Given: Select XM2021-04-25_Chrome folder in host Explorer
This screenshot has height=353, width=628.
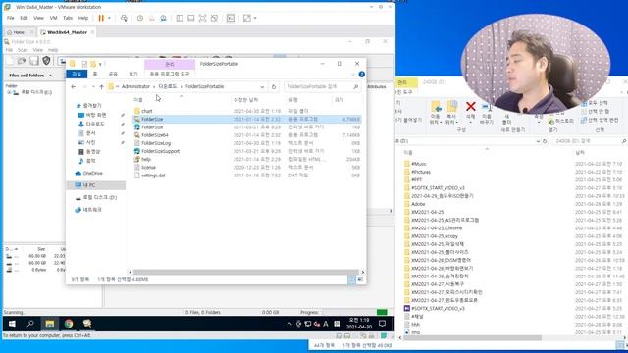Looking at the screenshot, I should 437,228.
